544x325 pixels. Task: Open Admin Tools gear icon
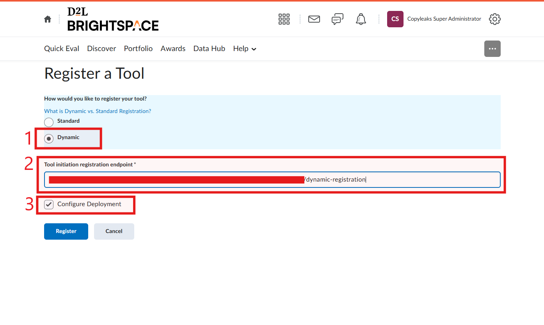495,19
